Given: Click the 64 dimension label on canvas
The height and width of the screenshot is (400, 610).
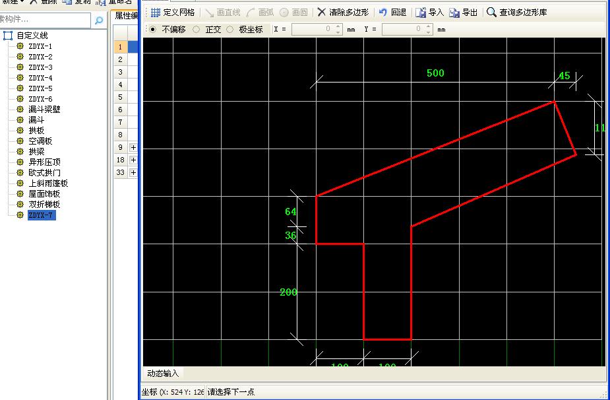Looking at the screenshot, I should [291, 212].
